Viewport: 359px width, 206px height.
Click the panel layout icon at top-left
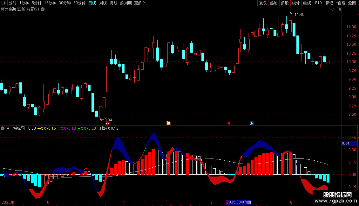point(3,3)
